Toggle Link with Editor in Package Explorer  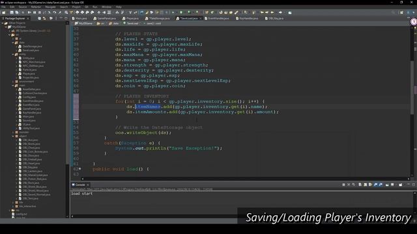tap(44, 18)
